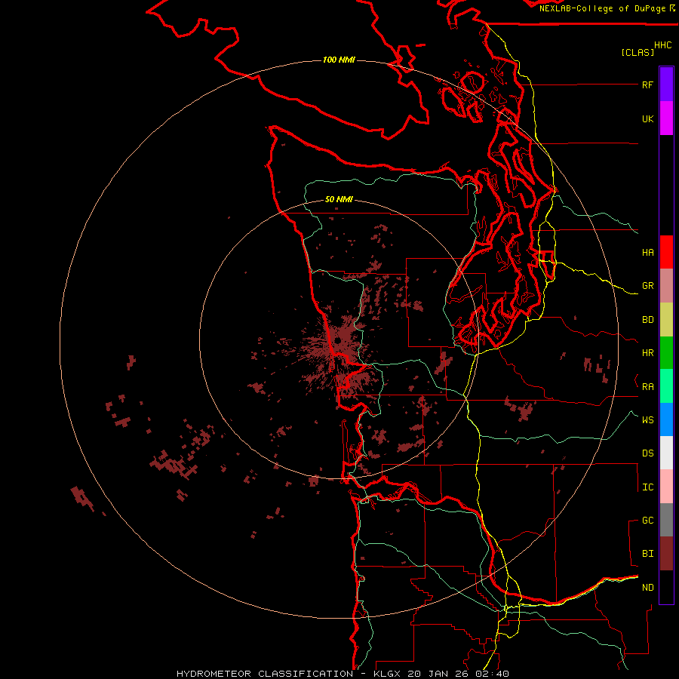Click the HYDROMETEOR CLASSIFICATION title text
679x679 pixels.
point(265,674)
